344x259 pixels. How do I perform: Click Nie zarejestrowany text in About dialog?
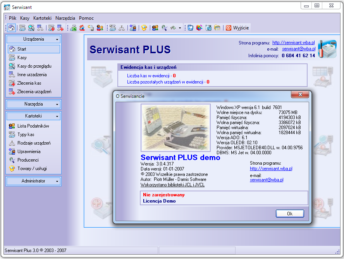[x=163, y=195]
